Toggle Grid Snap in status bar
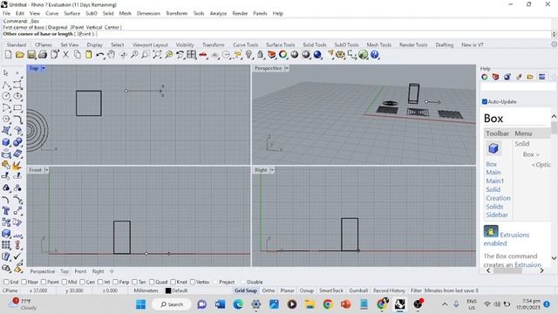This screenshot has height=314, width=558. pos(246,290)
